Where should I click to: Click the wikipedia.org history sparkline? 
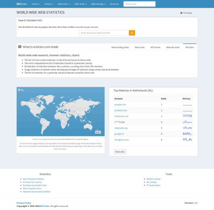187,128
